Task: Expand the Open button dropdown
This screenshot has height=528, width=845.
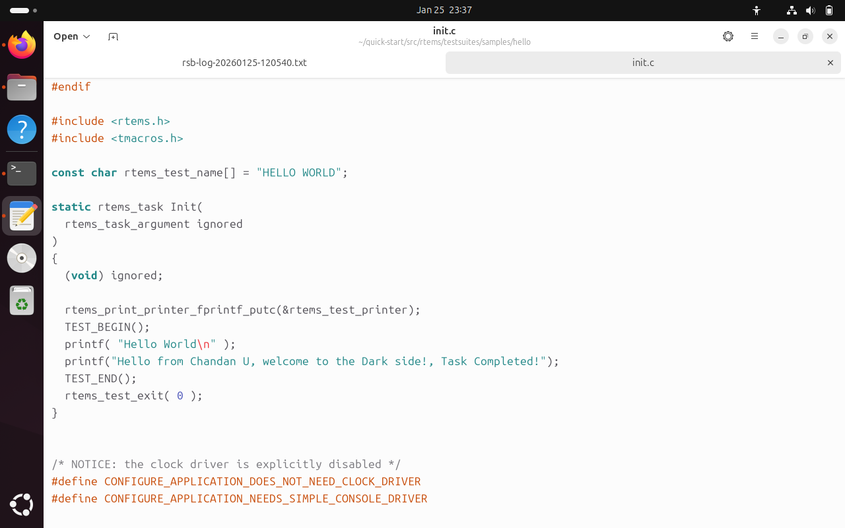Action: [72, 36]
